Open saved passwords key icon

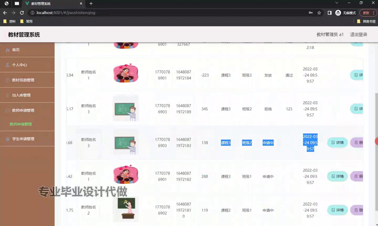click(311, 13)
